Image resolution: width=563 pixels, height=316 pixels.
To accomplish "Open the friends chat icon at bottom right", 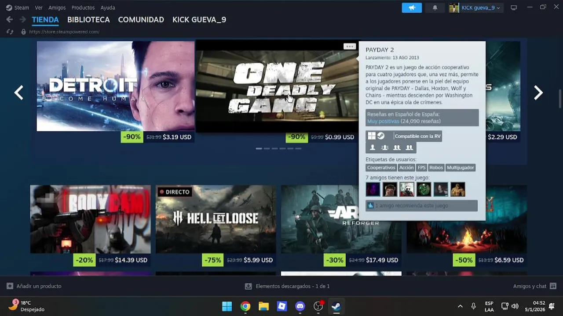I will coord(553,286).
